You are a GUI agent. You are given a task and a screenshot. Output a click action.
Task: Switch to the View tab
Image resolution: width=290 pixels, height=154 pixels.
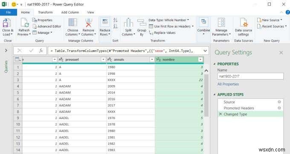[x=90, y=12]
